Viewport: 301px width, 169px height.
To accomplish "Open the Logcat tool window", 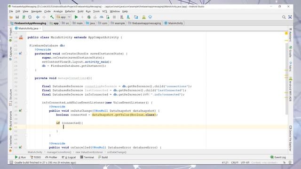I will 69,157.
